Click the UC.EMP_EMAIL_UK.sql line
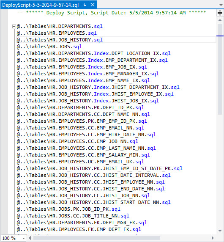 80,162
